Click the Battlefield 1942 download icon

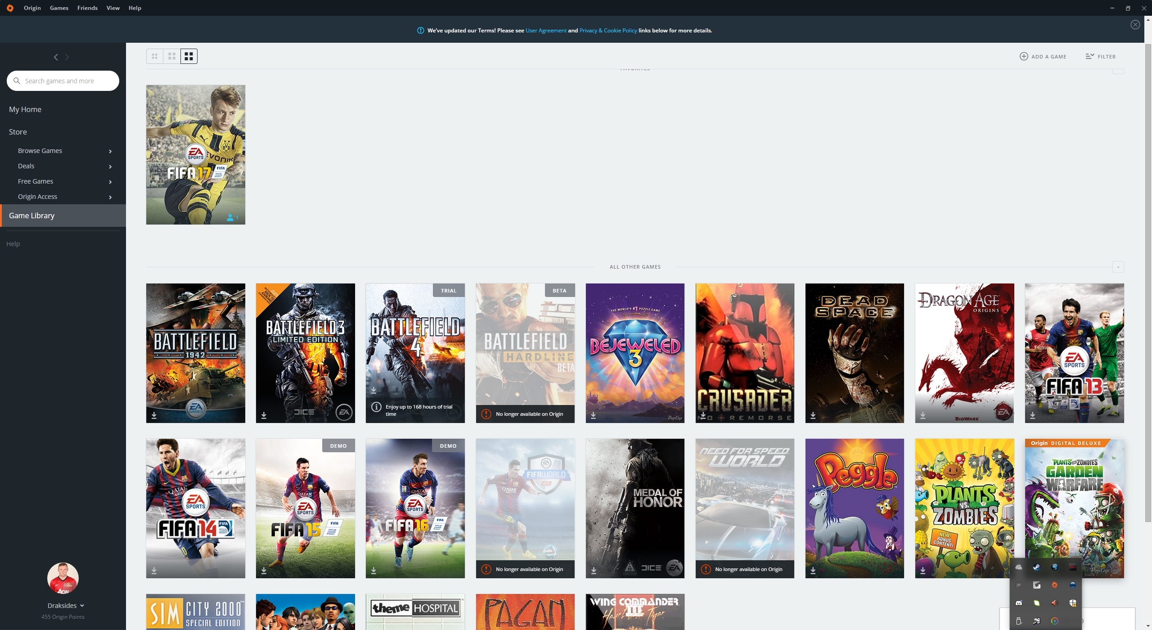pos(154,415)
